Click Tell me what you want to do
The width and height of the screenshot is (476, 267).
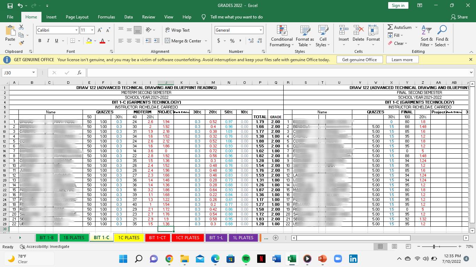pyautogui.click(x=237, y=17)
